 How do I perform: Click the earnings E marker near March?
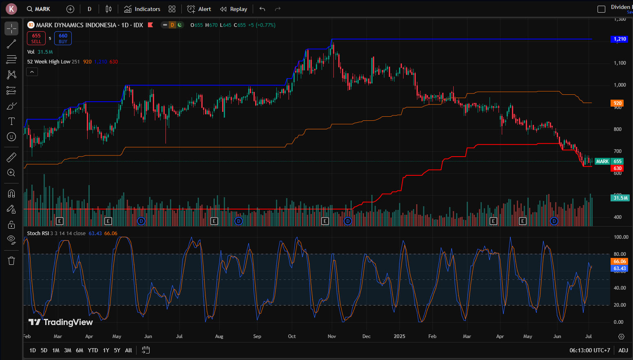point(60,221)
